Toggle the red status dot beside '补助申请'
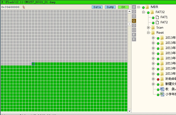Screen dimensions: 176x115 (x=158, y=79)
